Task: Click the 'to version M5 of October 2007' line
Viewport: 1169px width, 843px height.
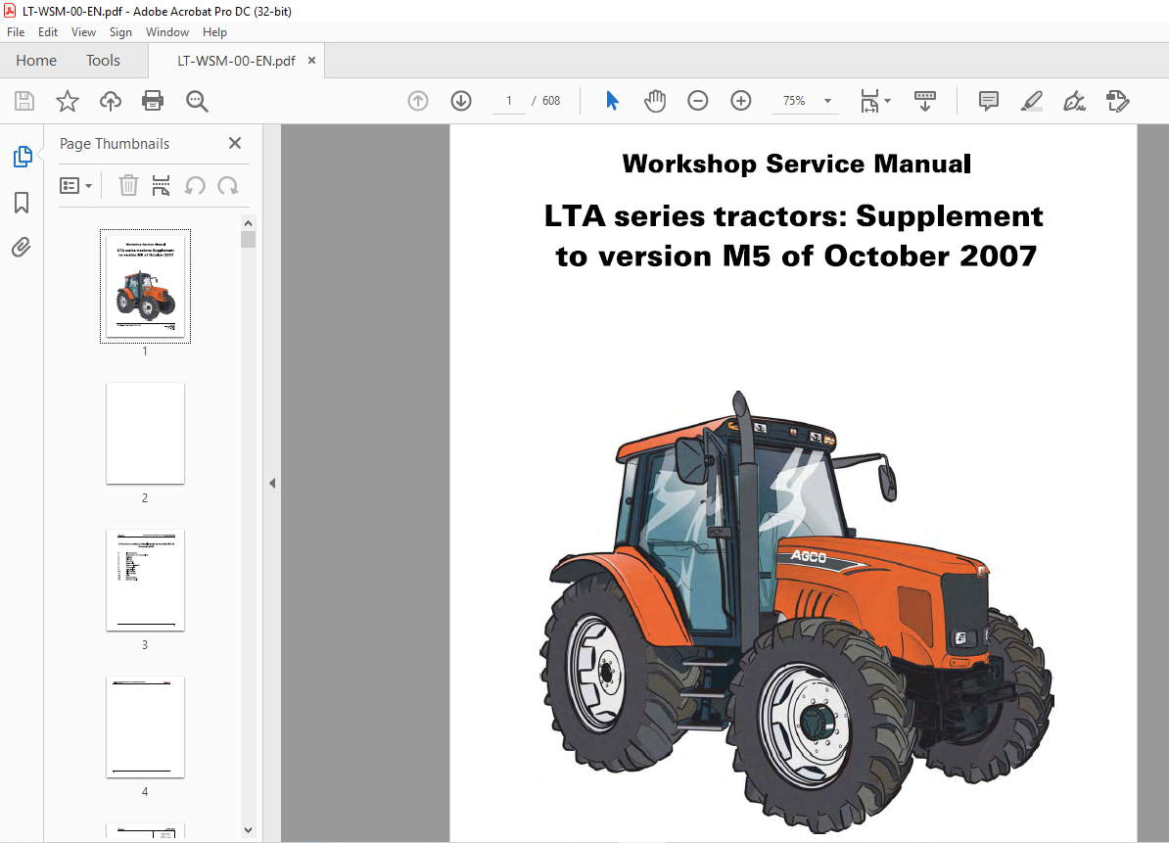Action: [x=795, y=257]
